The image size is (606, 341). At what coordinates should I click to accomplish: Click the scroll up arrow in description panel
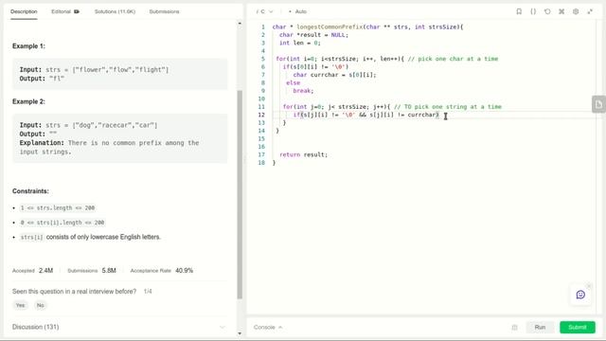(x=240, y=24)
